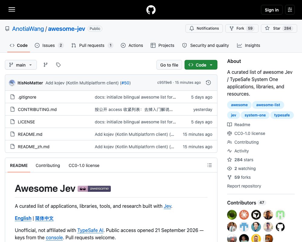This screenshot has width=302, height=242.
Task: Click Report repository
Action: 244,186
